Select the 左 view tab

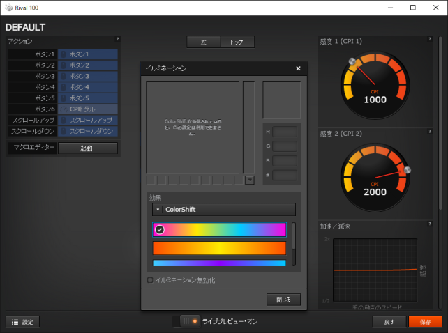pyautogui.click(x=204, y=42)
